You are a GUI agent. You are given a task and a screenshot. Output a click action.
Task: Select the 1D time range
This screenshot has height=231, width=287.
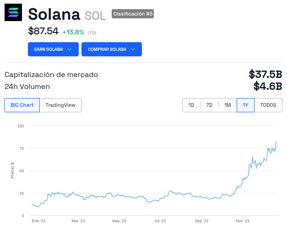point(191,105)
